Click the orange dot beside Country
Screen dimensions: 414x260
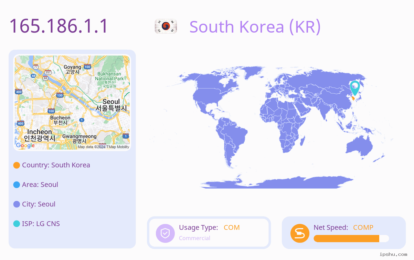17,165
